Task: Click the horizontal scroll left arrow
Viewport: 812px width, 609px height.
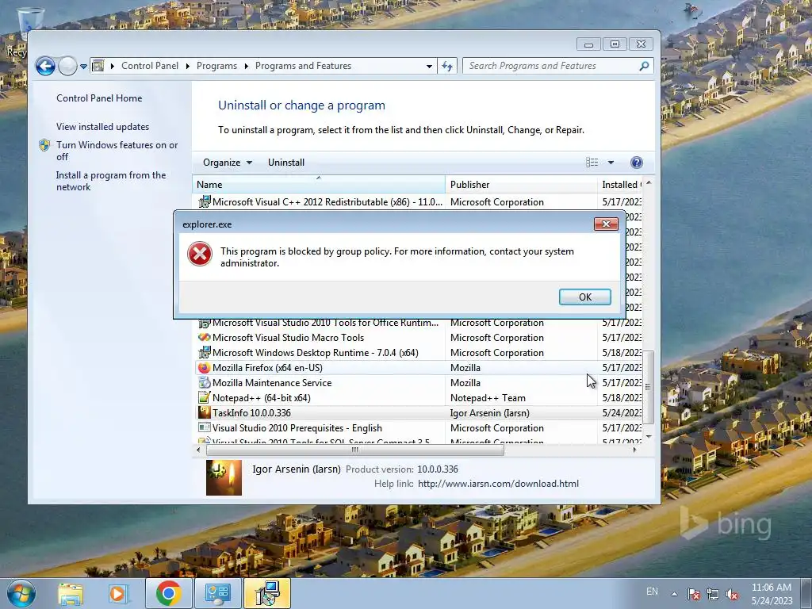Action: click(198, 450)
